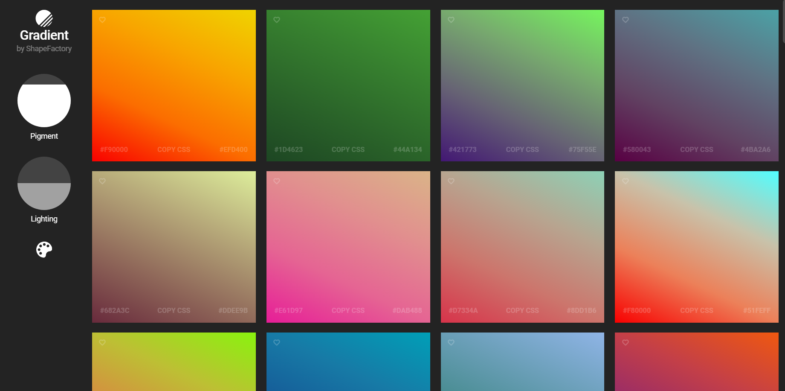The image size is (785, 391).
Task: Click the #DAB488 hex code label
Action: pos(407,310)
